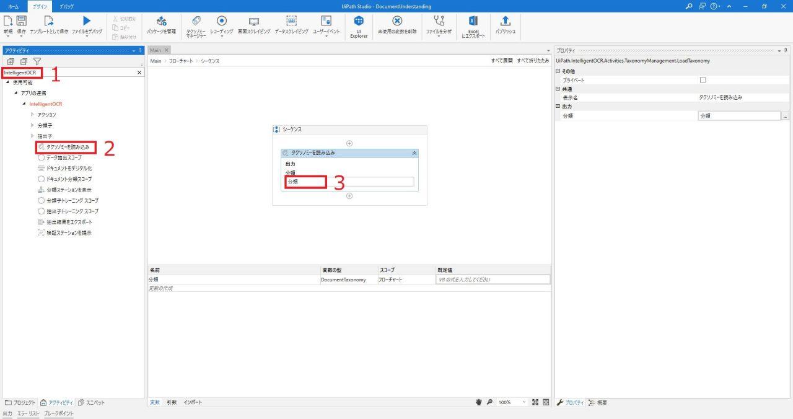Viewport: 793px width, 419px height.
Task: Click Save as Template icon
Action: point(48,21)
